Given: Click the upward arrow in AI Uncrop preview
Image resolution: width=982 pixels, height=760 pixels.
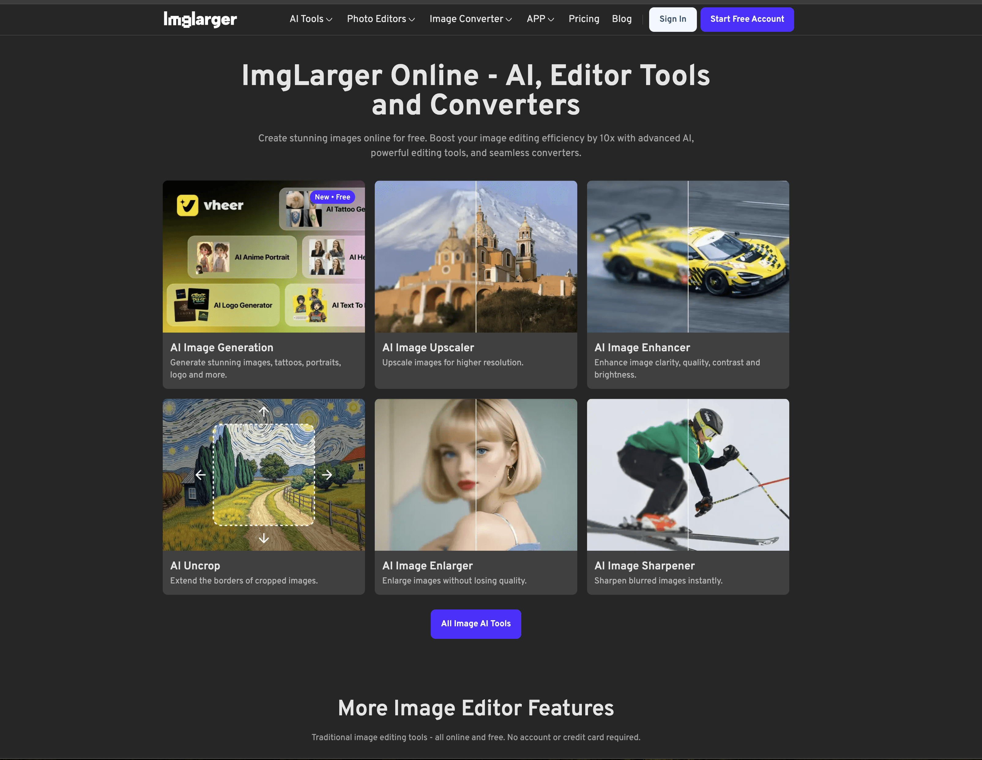Looking at the screenshot, I should click(263, 411).
